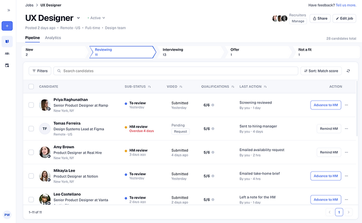Open the Sort: Match score dropdown
This screenshot has width=362, height=223.
[321, 71]
